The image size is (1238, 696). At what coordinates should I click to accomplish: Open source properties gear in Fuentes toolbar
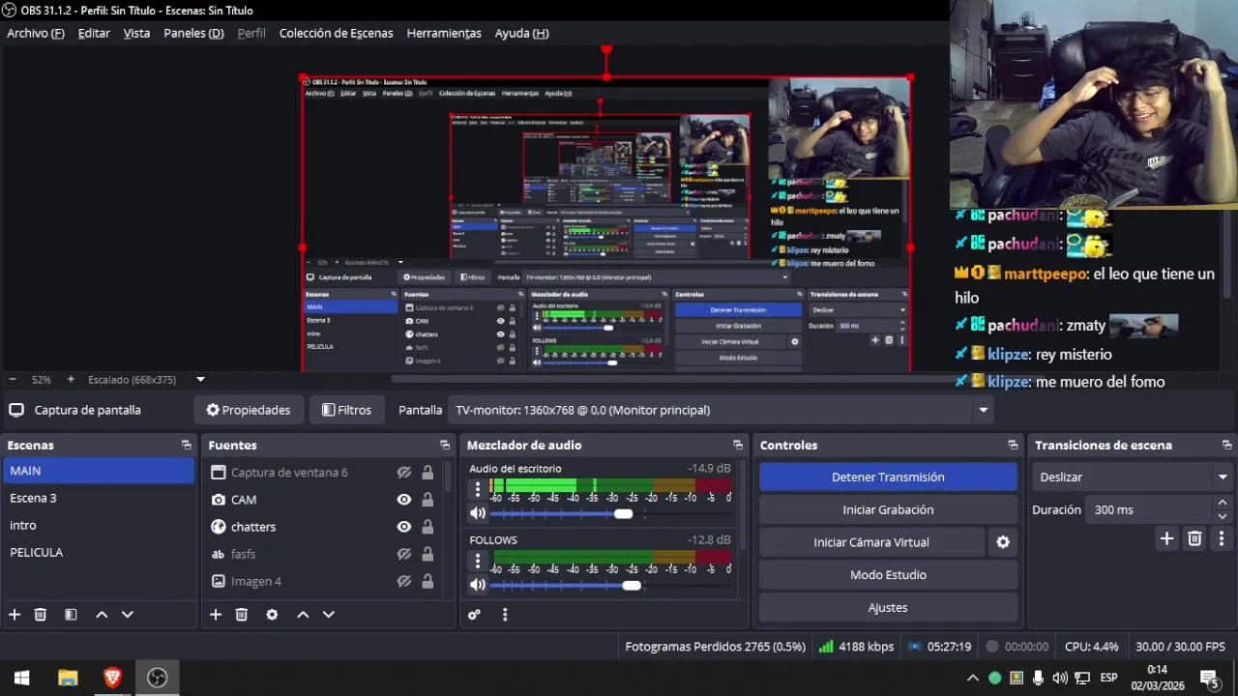pos(272,615)
